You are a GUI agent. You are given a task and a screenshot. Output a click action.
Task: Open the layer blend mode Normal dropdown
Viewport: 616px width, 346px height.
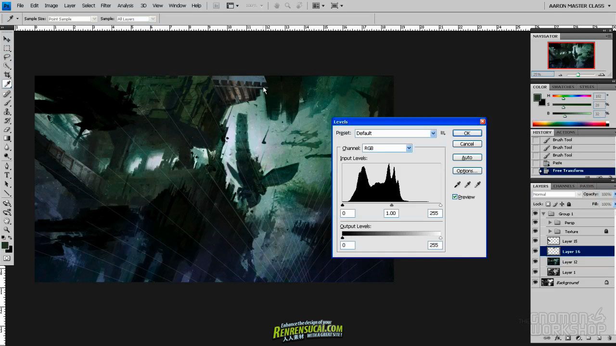click(557, 194)
